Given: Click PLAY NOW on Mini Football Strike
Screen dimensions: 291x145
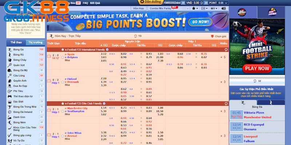Looking at the screenshot, I should (257, 69).
